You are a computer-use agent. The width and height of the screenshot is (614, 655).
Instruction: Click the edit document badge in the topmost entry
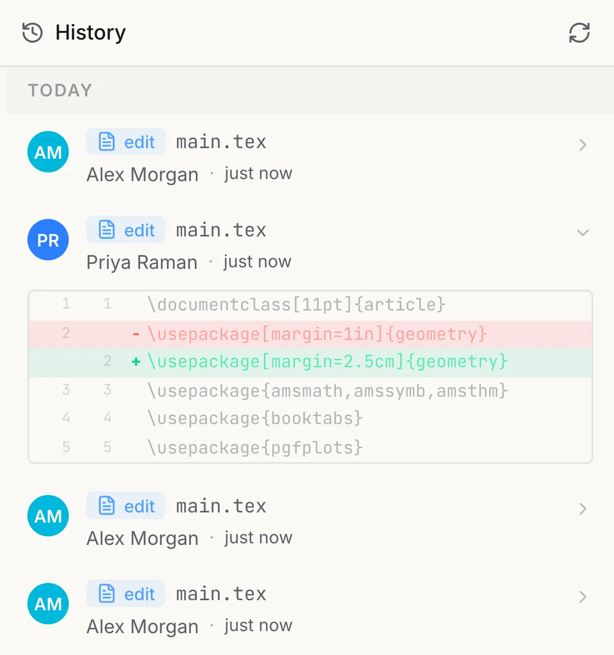click(x=126, y=142)
